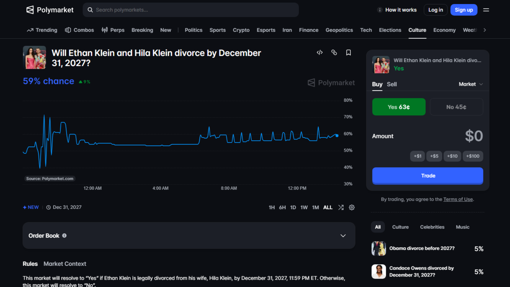Set chart range to ALL
Screen dimensions: 510x287
[328, 207]
